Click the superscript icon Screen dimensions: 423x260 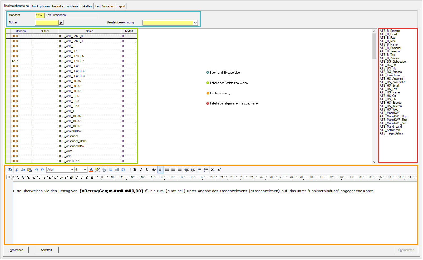(219, 170)
